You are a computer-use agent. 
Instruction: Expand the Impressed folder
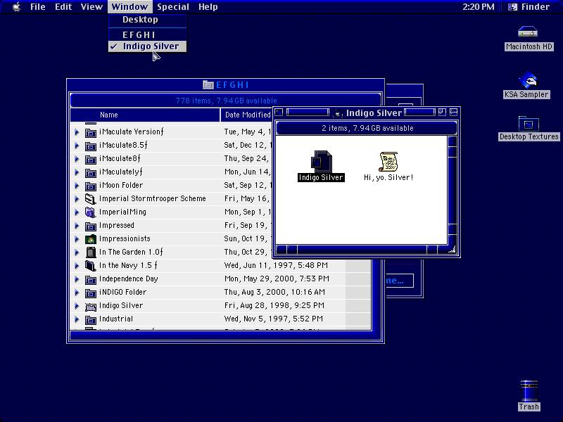pyautogui.click(x=77, y=225)
